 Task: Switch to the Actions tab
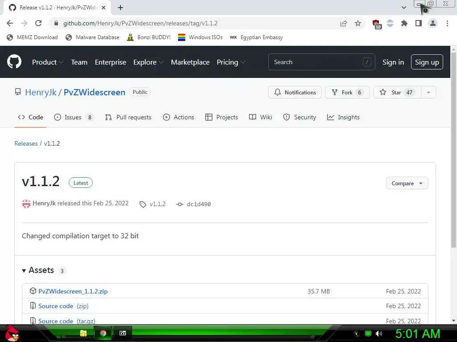(x=179, y=117)
